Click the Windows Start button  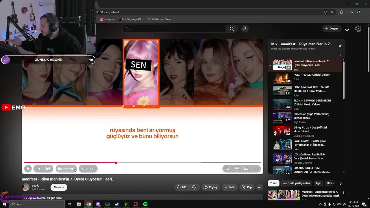pos(4,204)
